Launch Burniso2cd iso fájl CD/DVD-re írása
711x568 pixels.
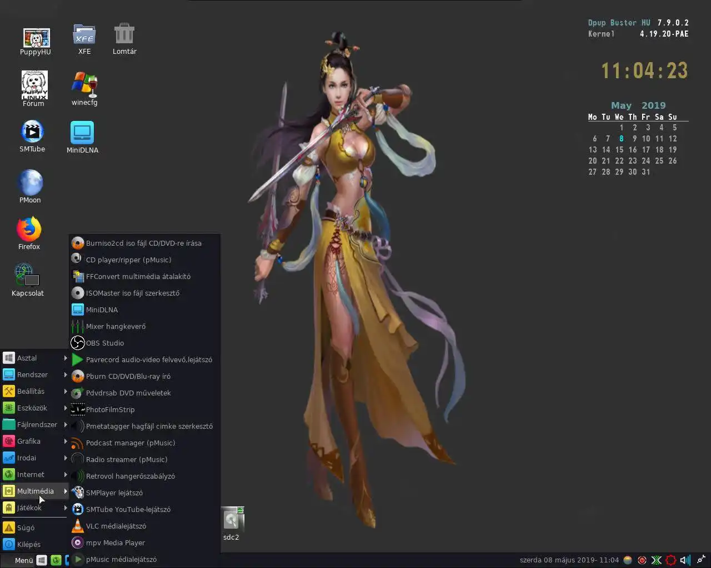(x=144, y=243)
